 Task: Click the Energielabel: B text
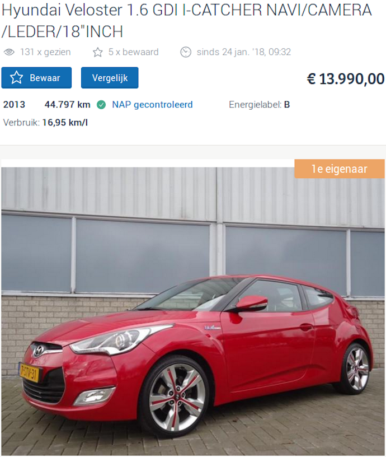260,105
